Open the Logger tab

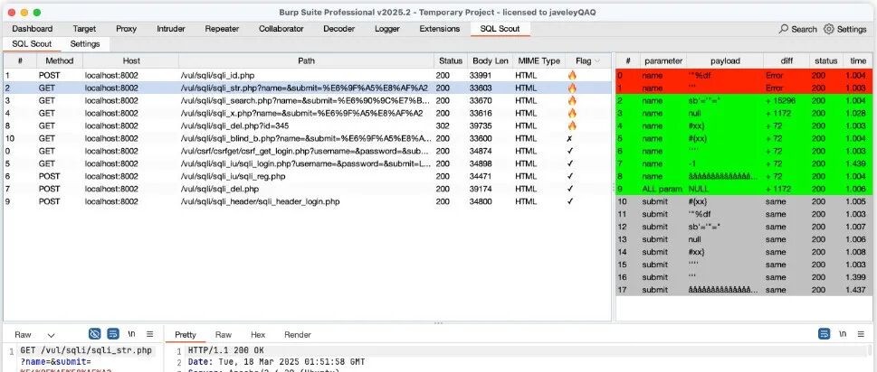(387, 29)
